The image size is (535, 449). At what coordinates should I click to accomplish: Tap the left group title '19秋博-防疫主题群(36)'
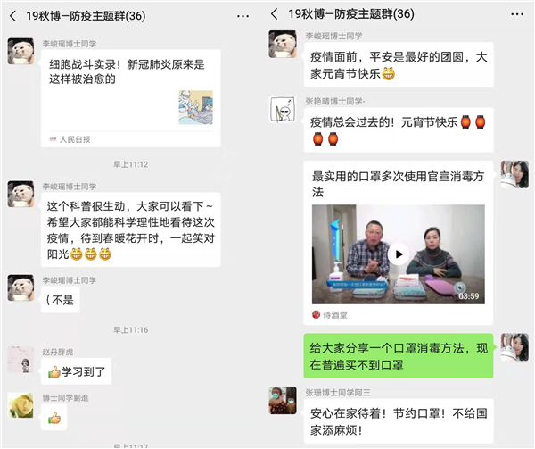click(86, 16)
